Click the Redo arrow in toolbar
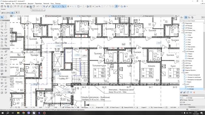This screenshot has width=205, height=115. pos(41,6)
